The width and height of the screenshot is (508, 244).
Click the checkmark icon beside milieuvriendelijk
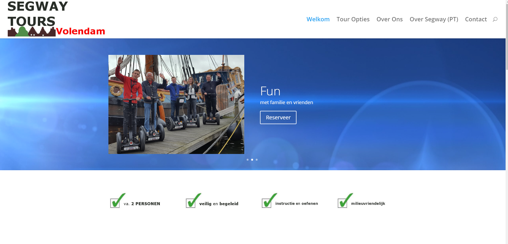345,201
